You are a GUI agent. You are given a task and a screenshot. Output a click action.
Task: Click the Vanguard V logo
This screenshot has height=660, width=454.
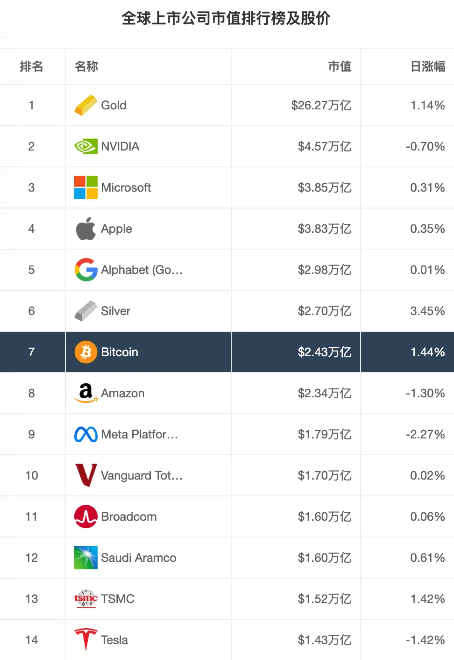point(85,475)
